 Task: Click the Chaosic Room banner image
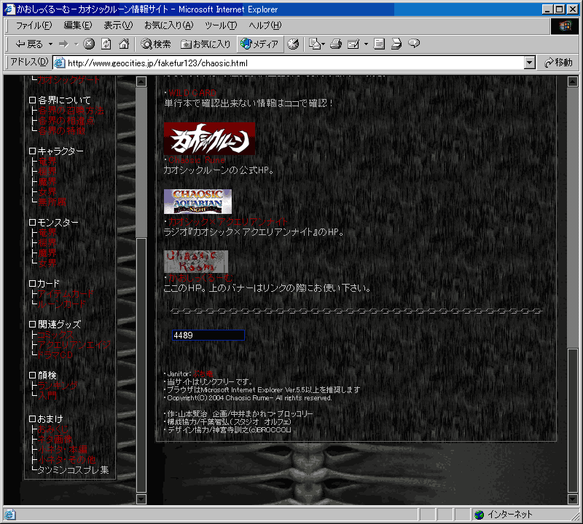196,261
